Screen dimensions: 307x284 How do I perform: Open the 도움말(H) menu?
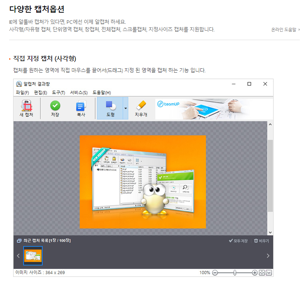[102, 93]
